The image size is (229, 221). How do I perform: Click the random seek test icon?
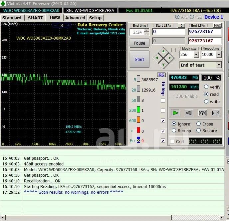tap(202, 113)
